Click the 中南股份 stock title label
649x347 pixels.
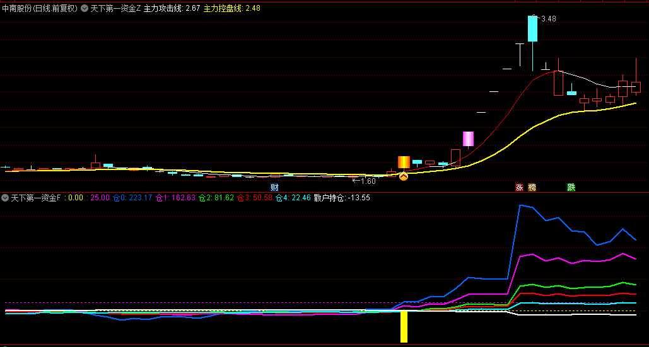pos(39,9)
